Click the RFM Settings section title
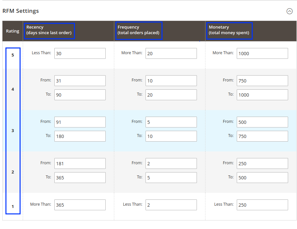Viewport: 297px width, 229px height. (21, 11)
